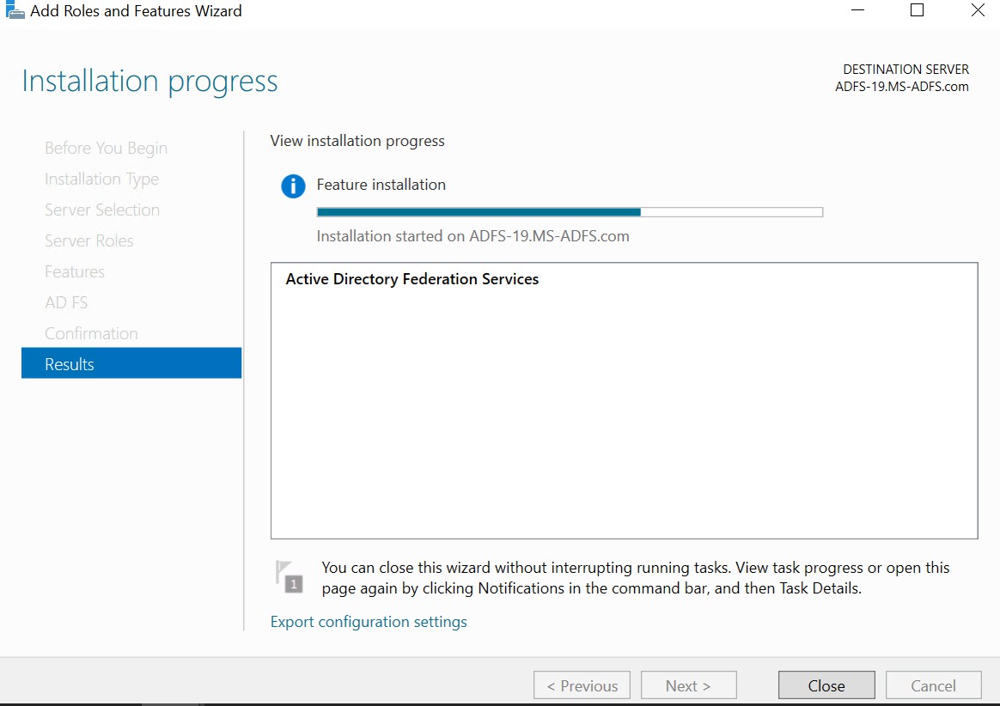Click the Installation started on ADFS-19.MS-ADFS.com text
1000x706 pixels.
pos(473,236)
